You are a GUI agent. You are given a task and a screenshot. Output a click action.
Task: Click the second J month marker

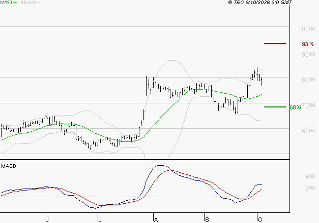100,219
